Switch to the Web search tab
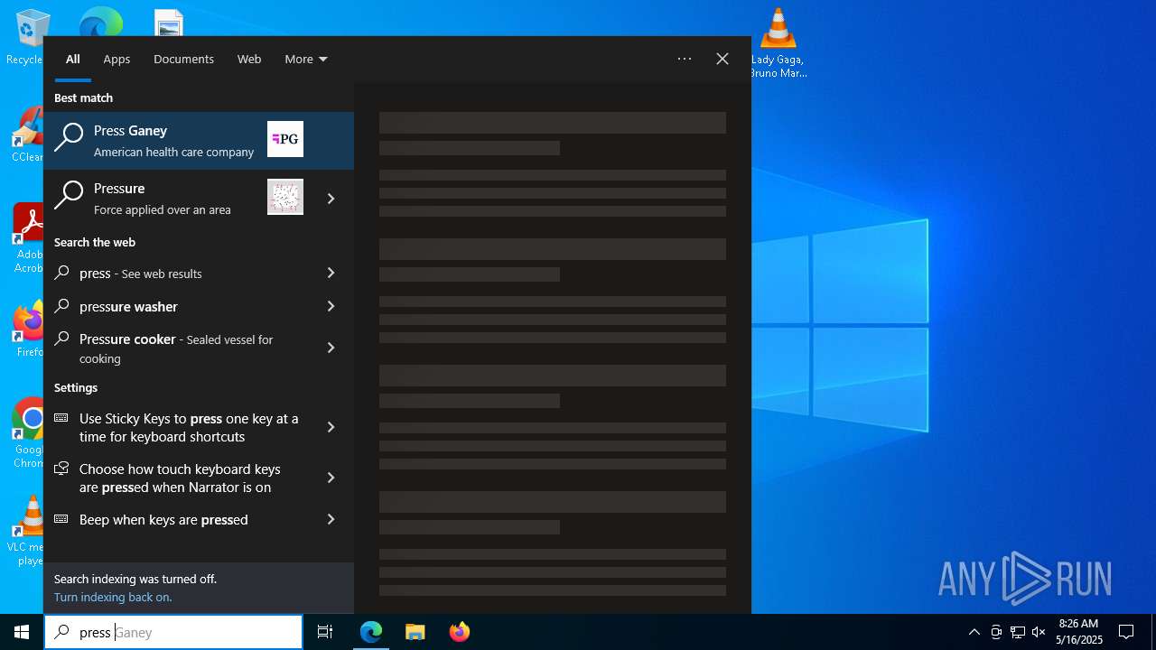The width and height of the screenshot is (1156, 650). tap(249, 59)
